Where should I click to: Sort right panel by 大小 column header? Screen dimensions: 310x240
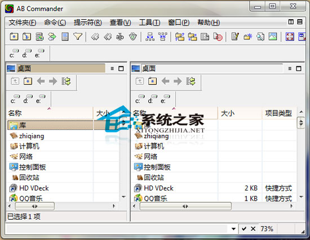pos(240,114)
